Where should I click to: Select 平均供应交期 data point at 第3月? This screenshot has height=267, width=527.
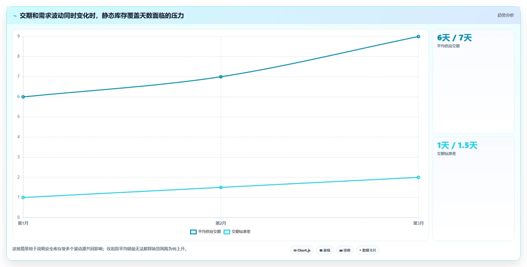tap(418, 37)
